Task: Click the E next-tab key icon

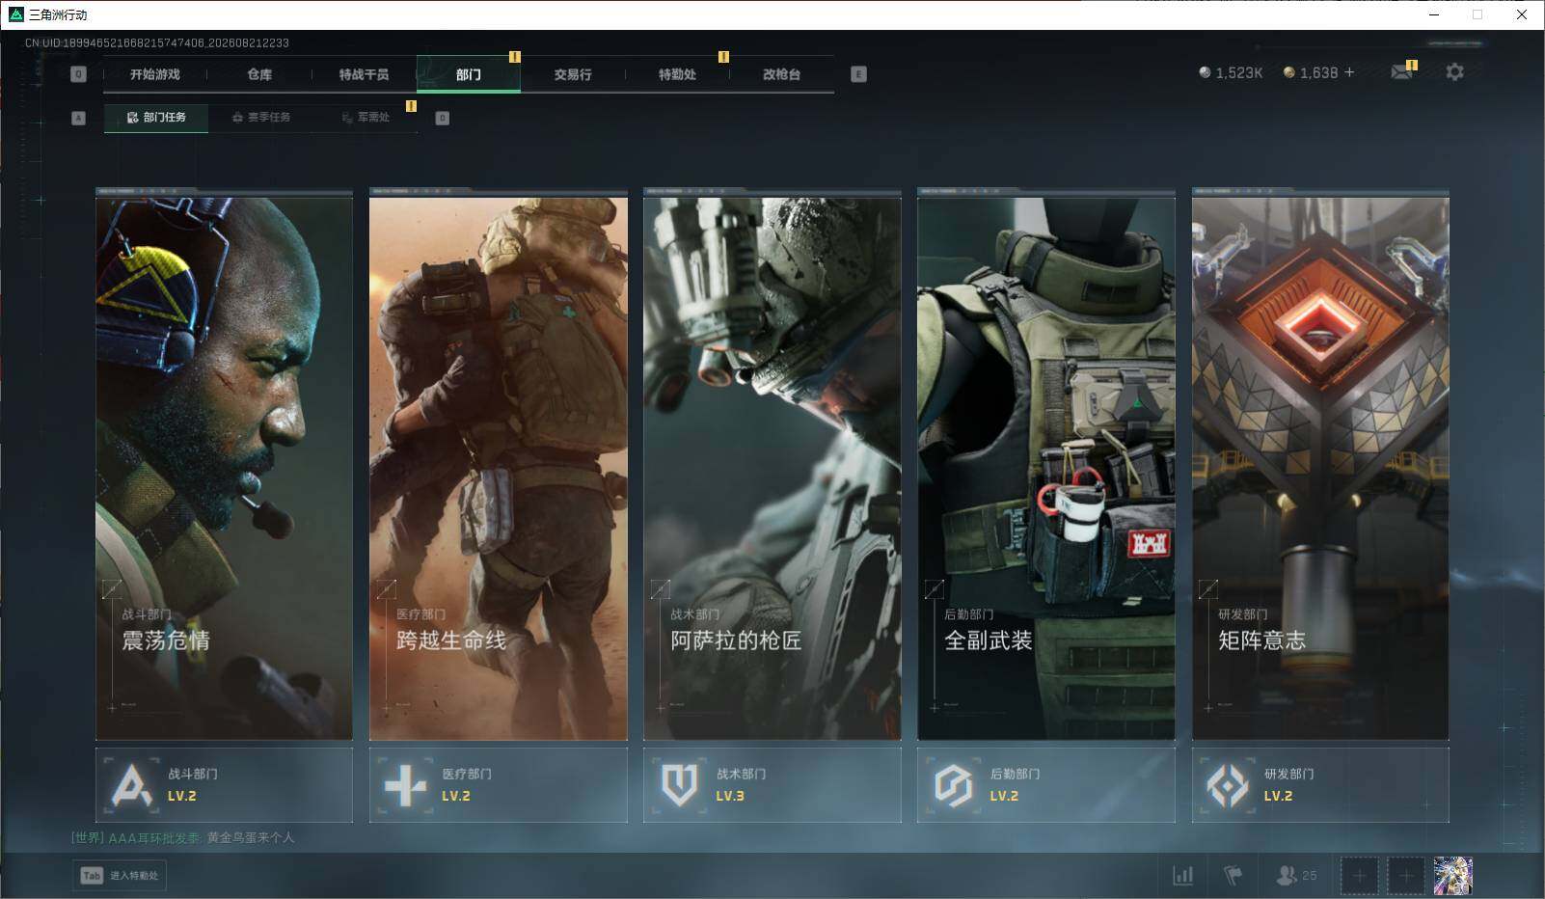Action: click(x=858, y=74)
